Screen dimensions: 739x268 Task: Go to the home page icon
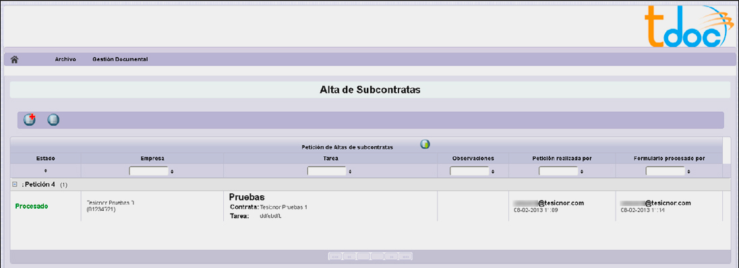pyautogui.click(x=15, y=59)
